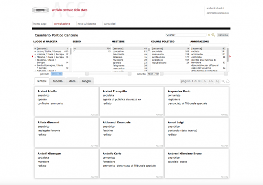The image size is (263, 185).
Task: Expand the Lazio / Italia / Europa node
Action: (x=35, y=51)
